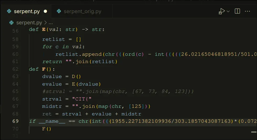Image resolution: width=257 pixels, height=140 pixels.
Task: Toggle a breakpoint beside line 68
Action: point(5,114)
